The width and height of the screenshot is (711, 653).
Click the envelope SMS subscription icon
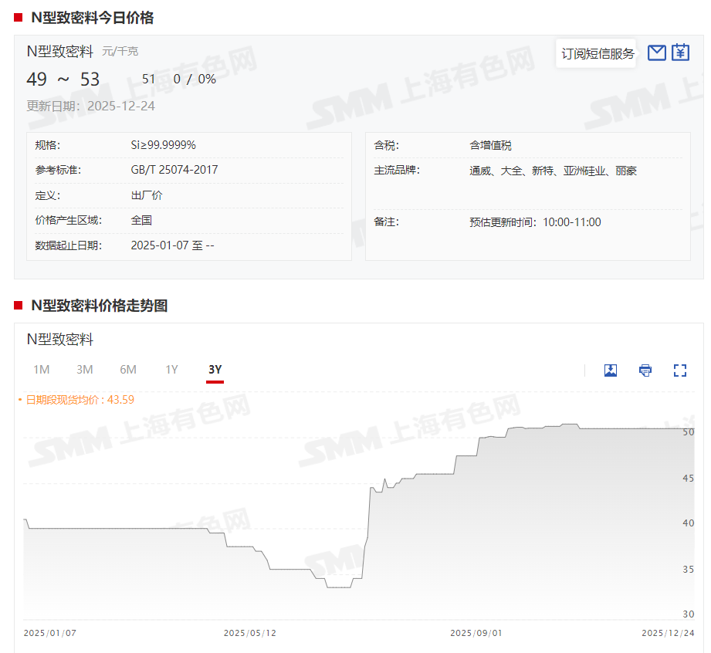(x=656, y=52)
